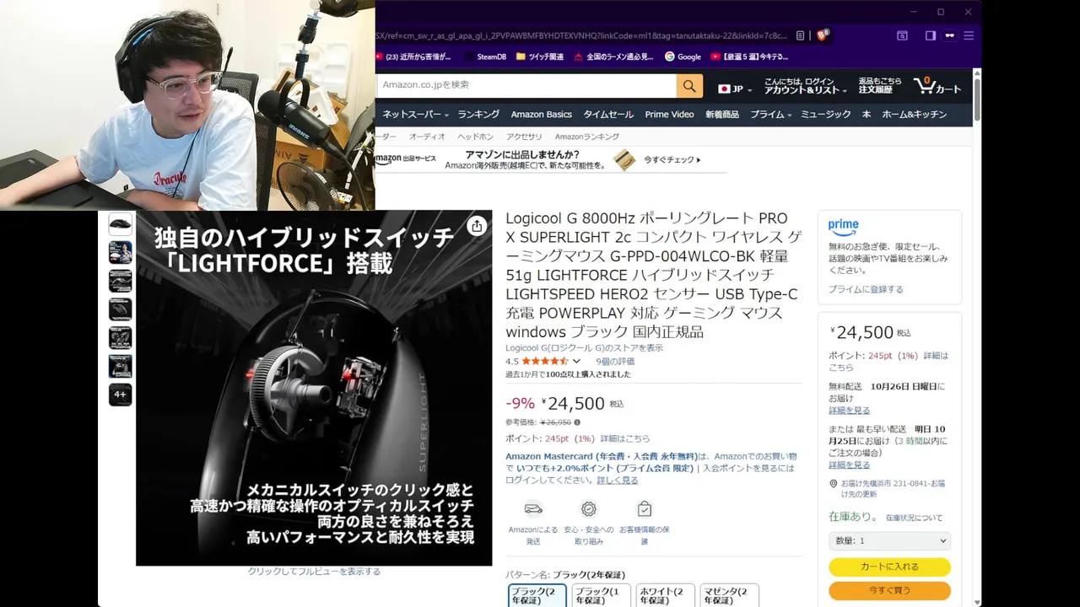This screenshot has width=1080, height=607.
Task: Select マゼンタ(2年保証) pattern option
Action: click(729, 595)
